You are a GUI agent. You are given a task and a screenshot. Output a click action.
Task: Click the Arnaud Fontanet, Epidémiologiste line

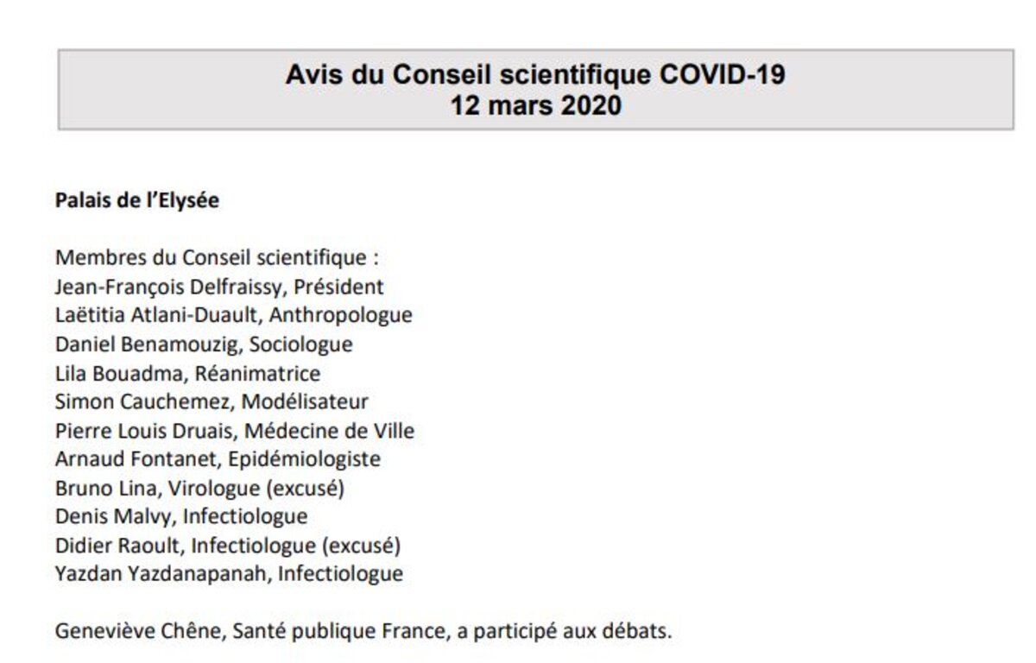(x=218, y=458)
